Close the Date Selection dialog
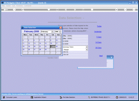The image size is (139, 101). (x=61, y=28)
